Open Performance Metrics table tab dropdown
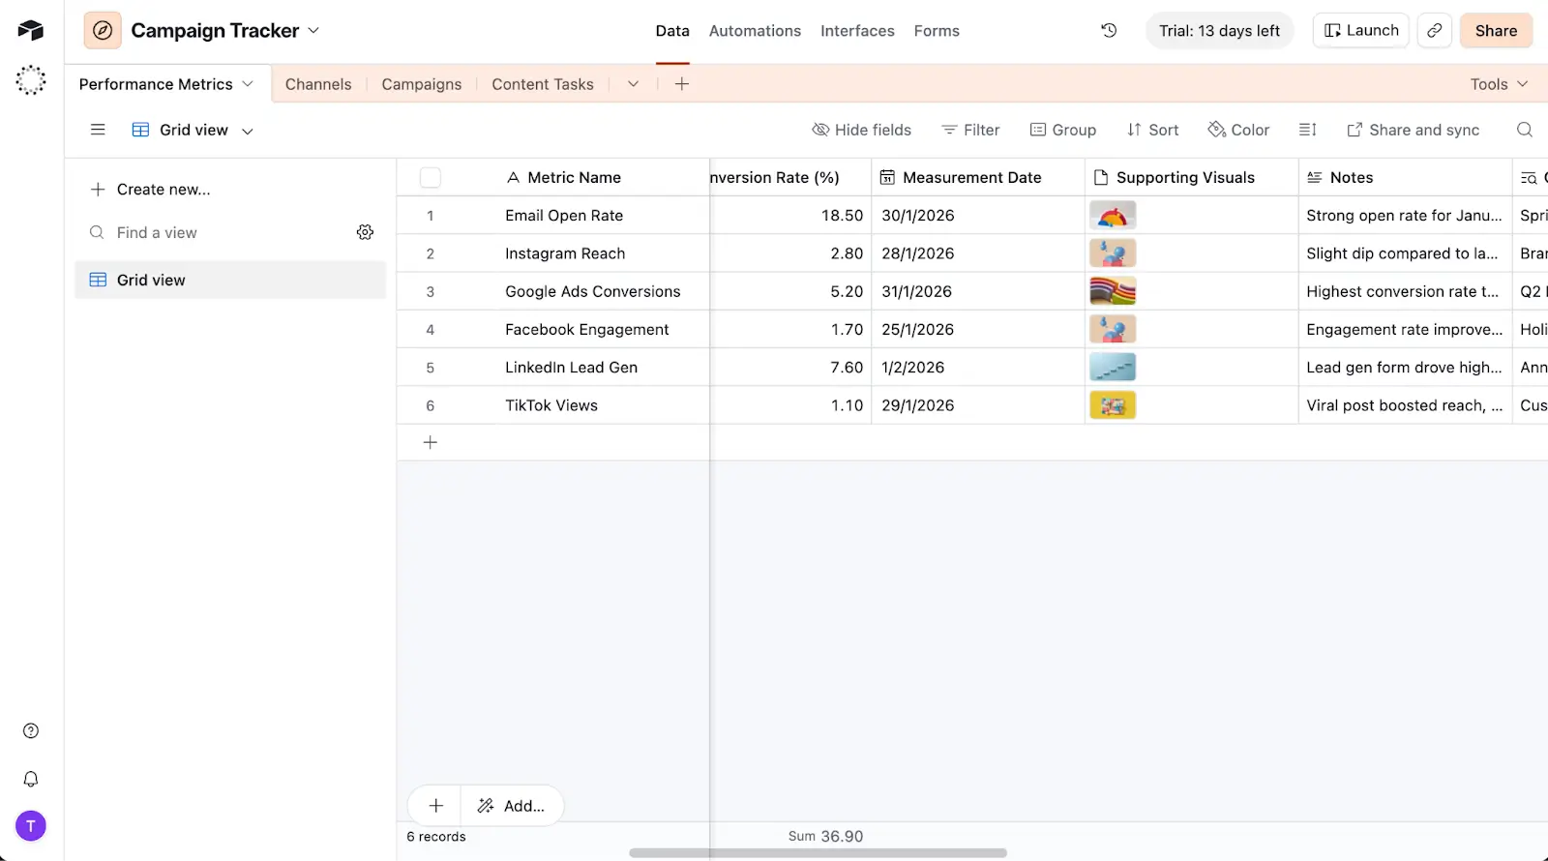This screenshot has width=1548, height=861. 248,84
